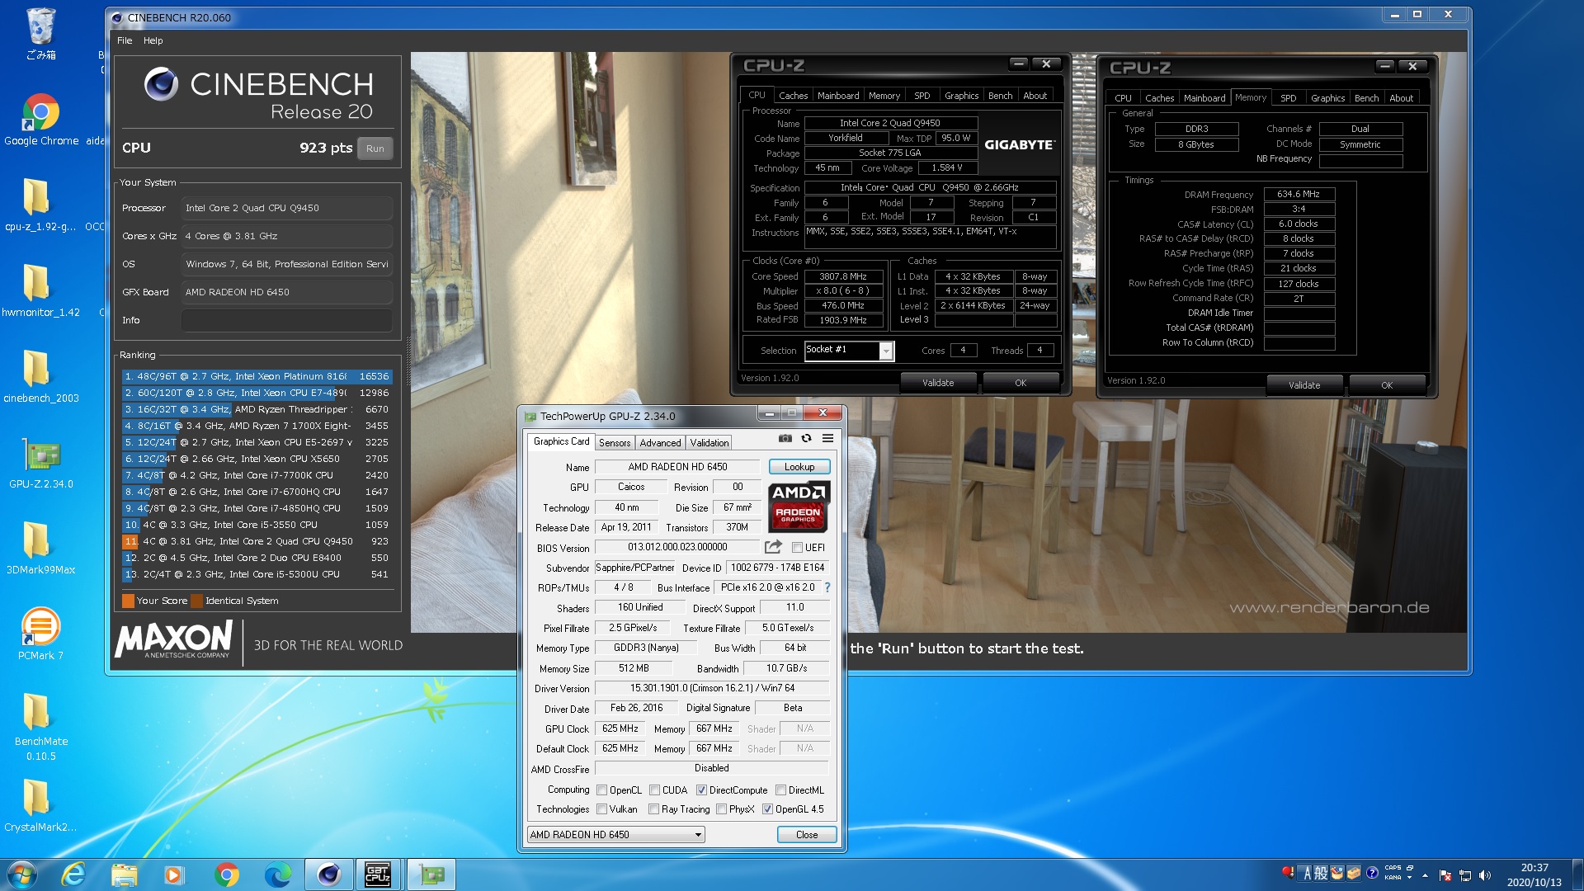Click the GPU-Z refresh icon
The width and height of the screenshot is (1584, 891).
click(806, 438)
